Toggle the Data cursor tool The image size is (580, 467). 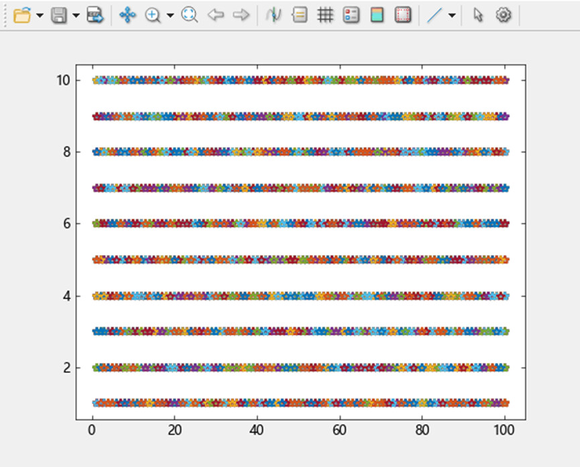pyautogui.click(x=274, y=15)
